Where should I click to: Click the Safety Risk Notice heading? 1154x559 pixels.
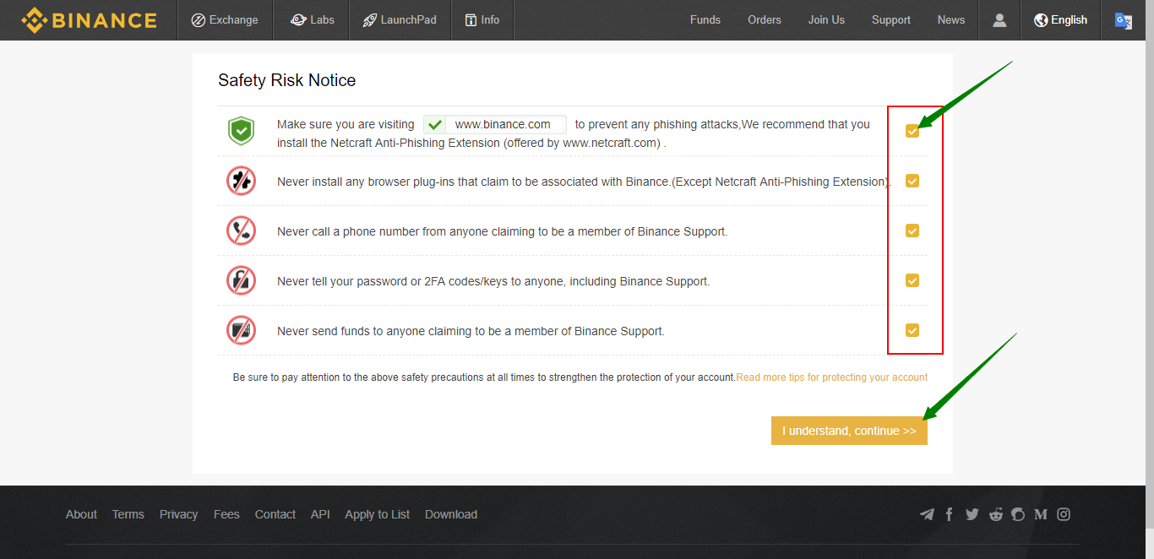click(x=287, y=80)
